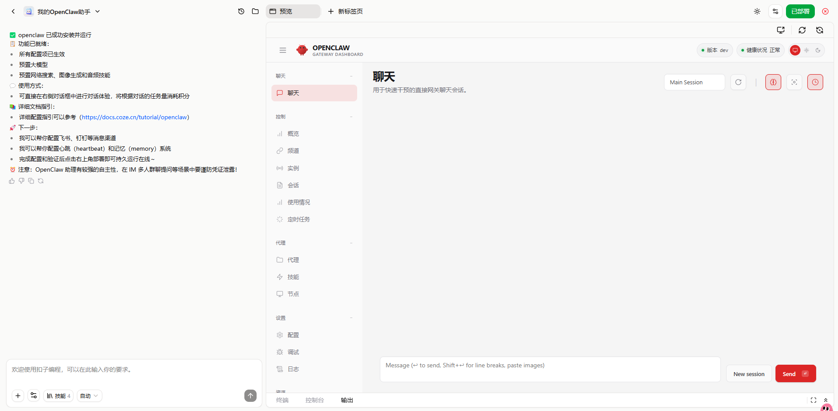
Task: Toggle the red clock button in chat header
Action: [x=815, y=82]
